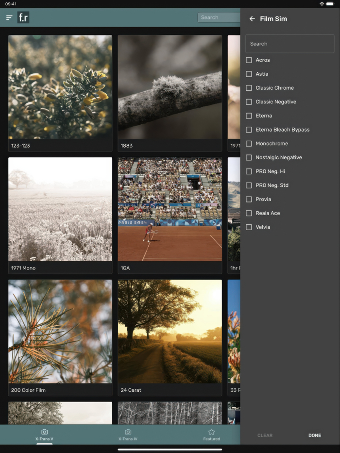The width and height of the screenshot is (340, 453).
Task: Tap the Featured star icon
Action: (211, 432)
